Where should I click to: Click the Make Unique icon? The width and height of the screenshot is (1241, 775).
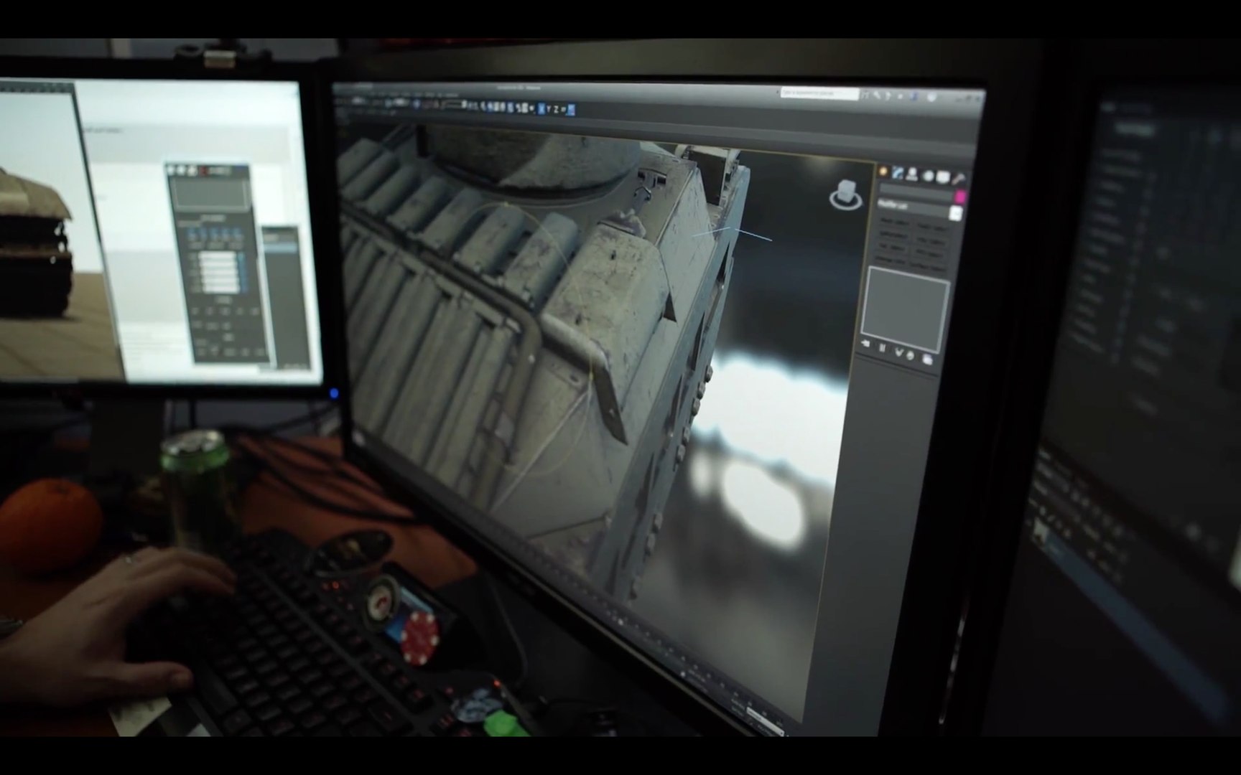tap(898, 352)
